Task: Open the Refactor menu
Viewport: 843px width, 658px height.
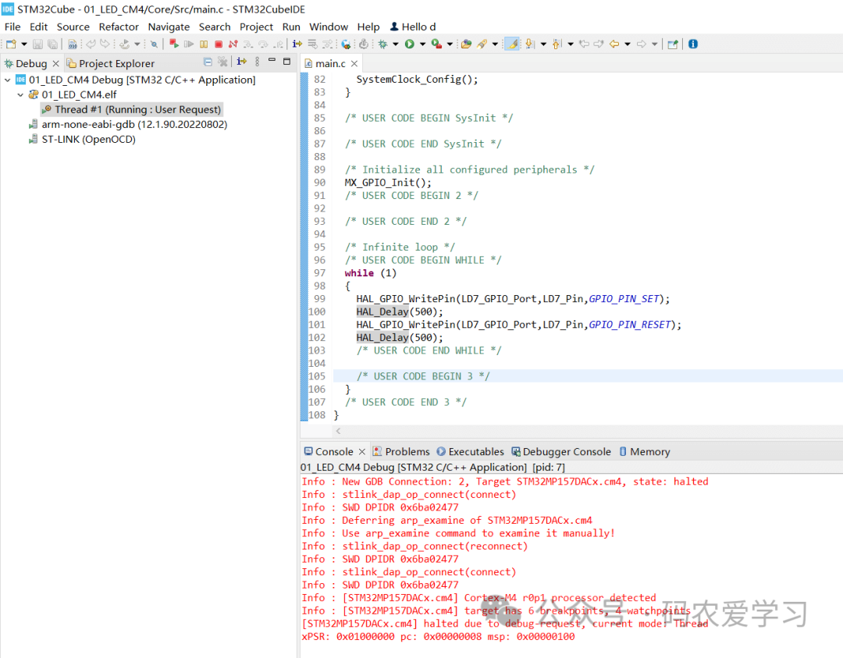Action: [x=119, y=27]
